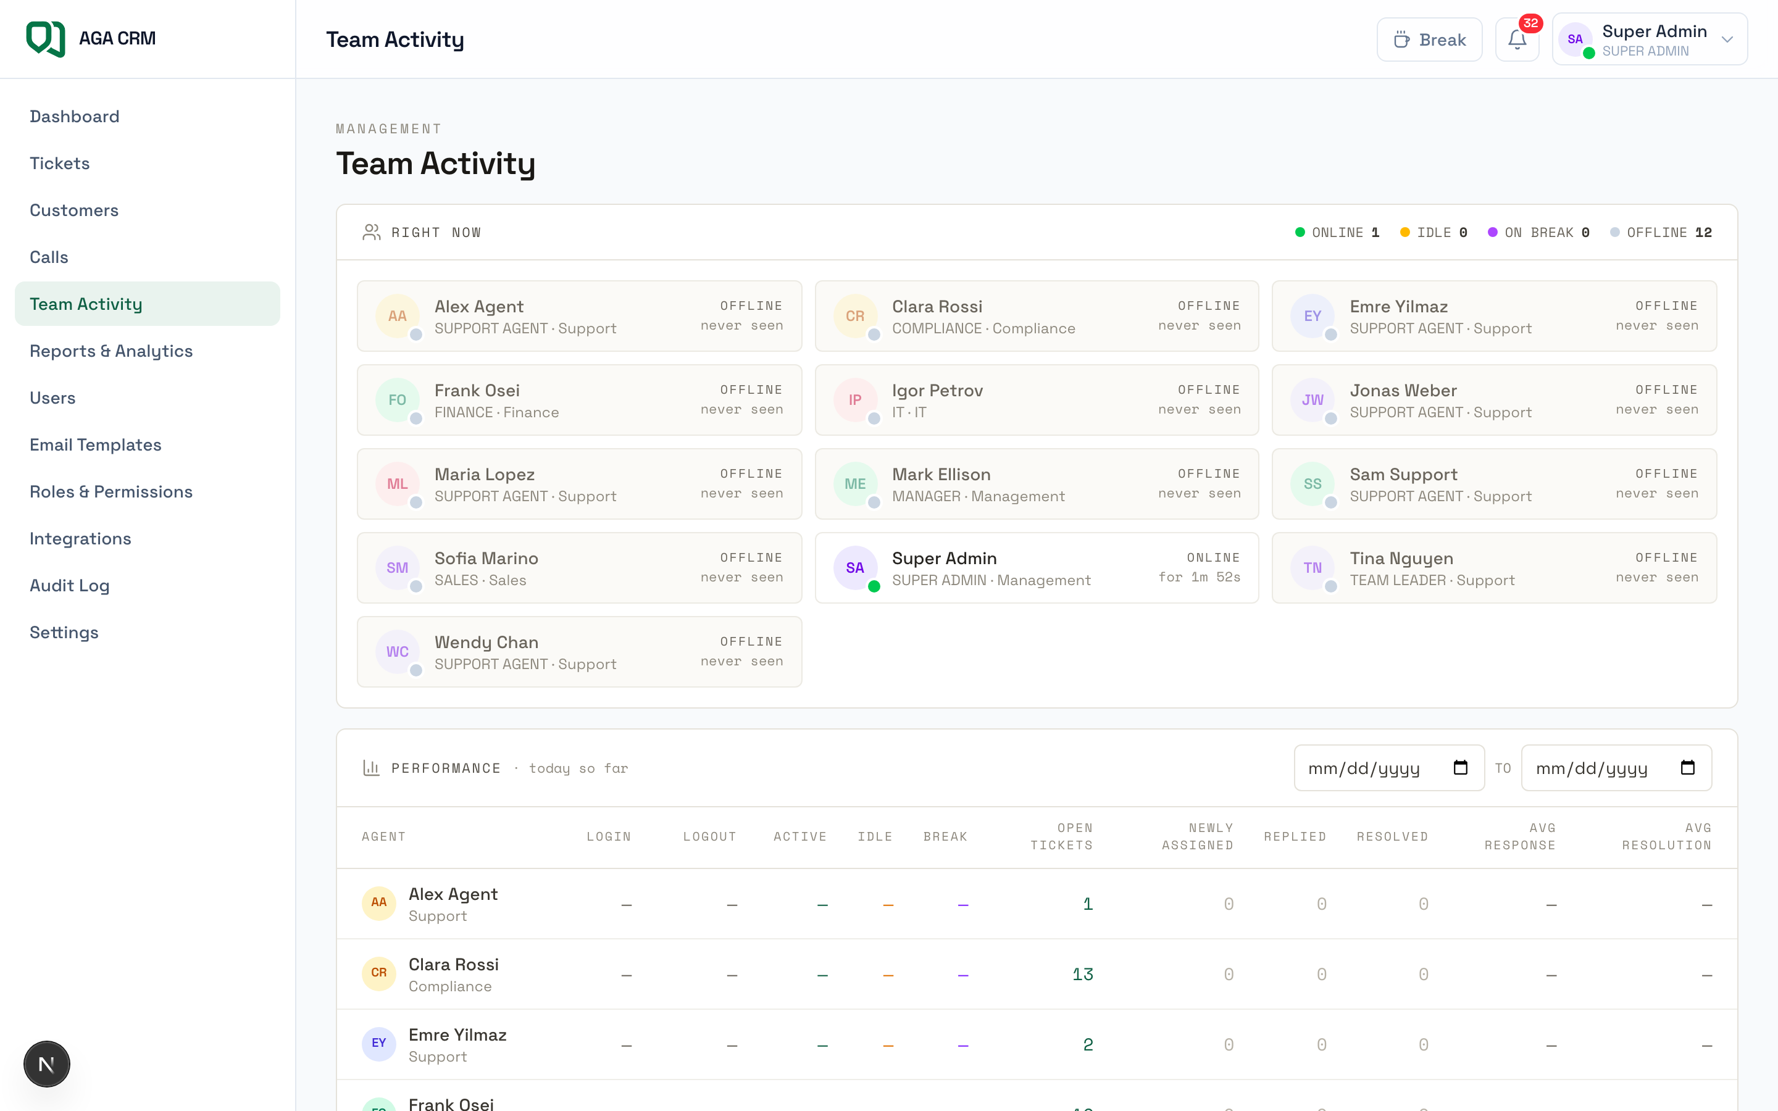Click the Performance bar chart icon

371,768
